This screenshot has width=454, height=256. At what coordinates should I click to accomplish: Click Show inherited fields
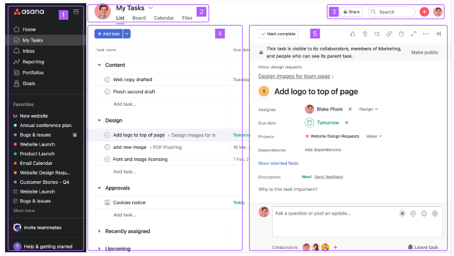pyautogui.click(x=278, y=163)
